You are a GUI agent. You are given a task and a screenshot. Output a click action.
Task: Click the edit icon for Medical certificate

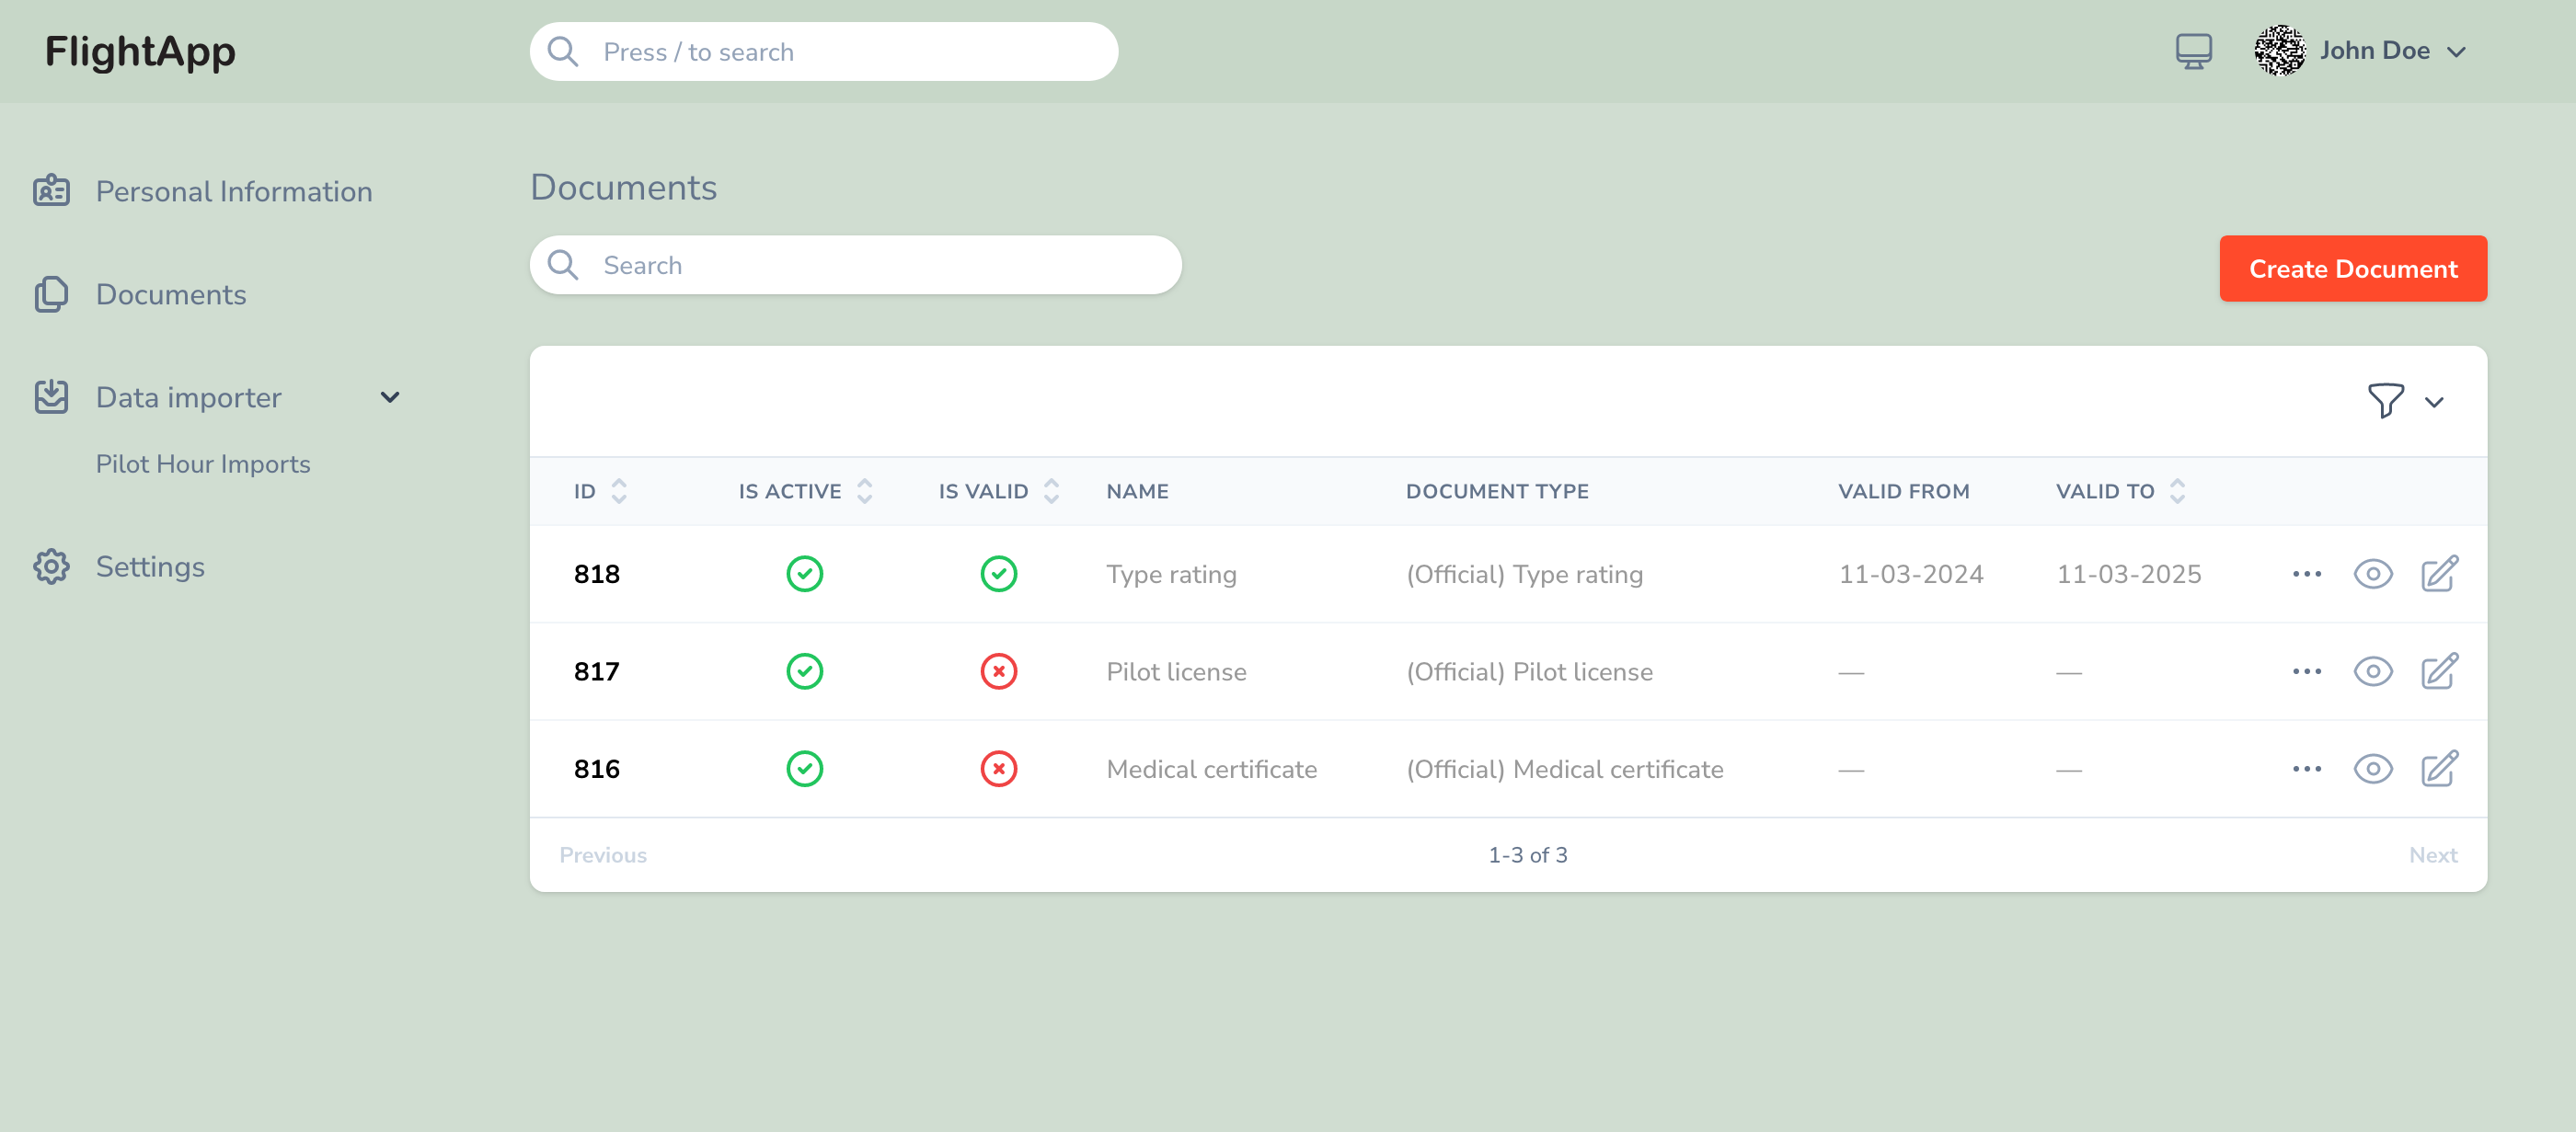(x=2438, y=767)
